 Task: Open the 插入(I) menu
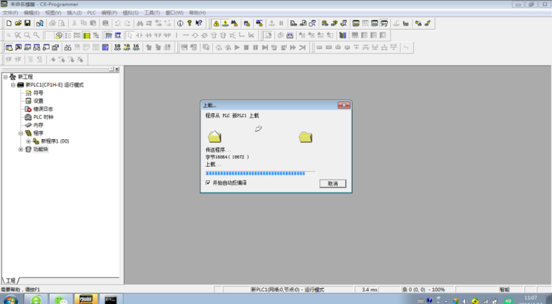[74, 12]
